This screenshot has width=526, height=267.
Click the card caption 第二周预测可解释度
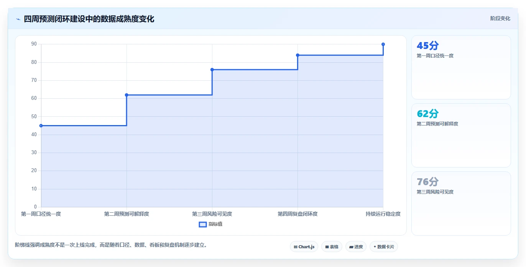click(x=437, y=124)
